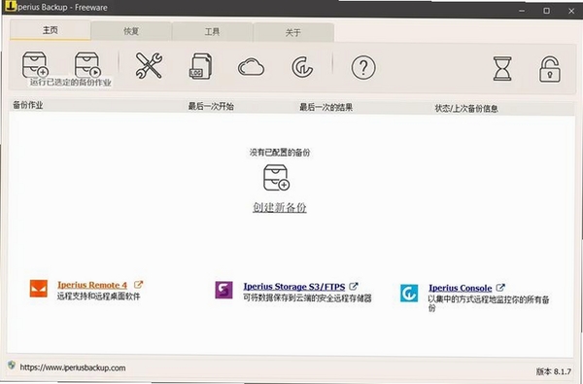Maximize the Iperius Backup window
Screen dimensions: 583x384
point(546,11)
